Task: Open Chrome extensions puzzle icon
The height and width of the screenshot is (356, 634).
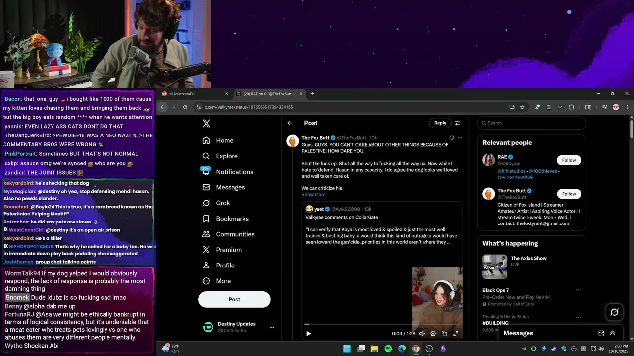Action: [571, 107]
